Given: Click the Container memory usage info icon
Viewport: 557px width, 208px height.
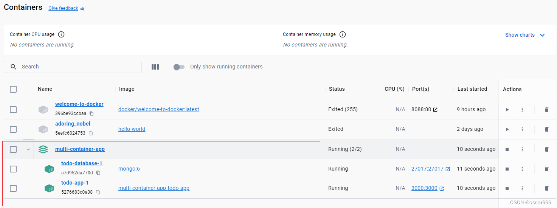Looking at the screenshot, I should click(x=343, y=34).
